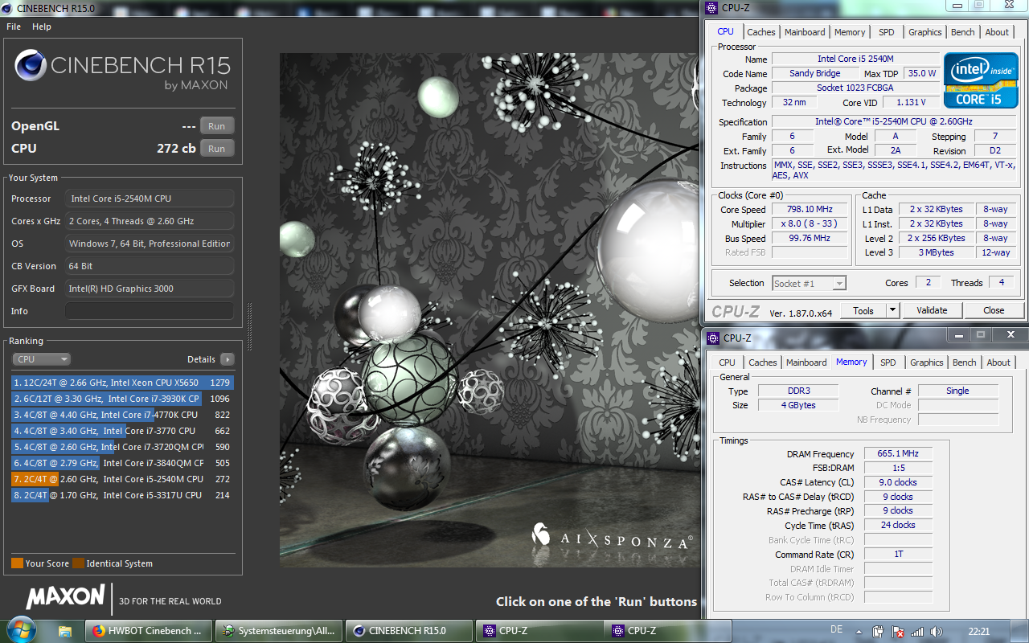Viewport: 1029px width, 643px height.
Task: Click the DE language indicator in the taskbar
Action: 836,629
